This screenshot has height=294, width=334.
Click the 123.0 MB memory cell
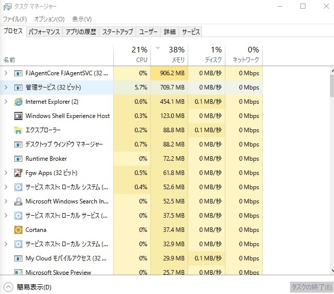(x=169, y=116)
